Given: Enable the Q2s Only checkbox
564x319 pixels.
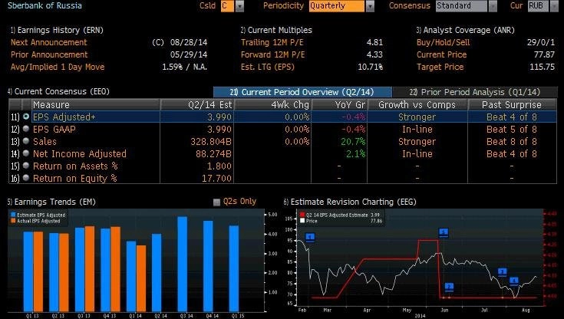Looking at the screenshot, I should tap(216, 202).
